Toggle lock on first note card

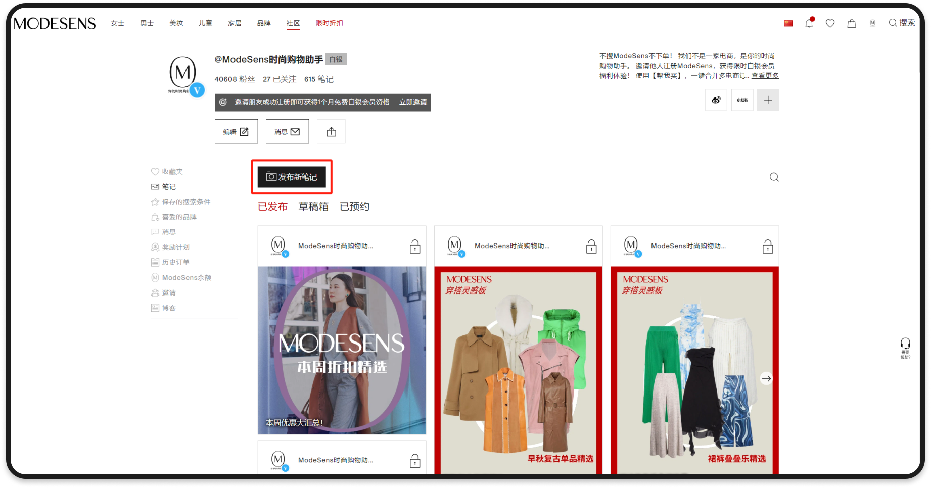click(x=415, y=247)
